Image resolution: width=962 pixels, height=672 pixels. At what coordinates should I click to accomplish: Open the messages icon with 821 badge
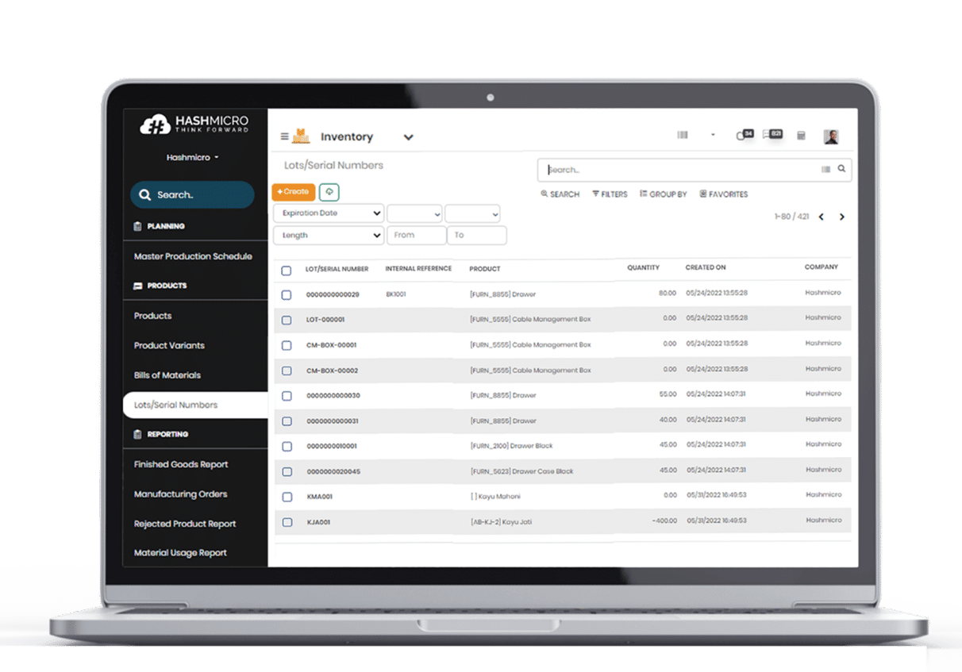(772, 135)
